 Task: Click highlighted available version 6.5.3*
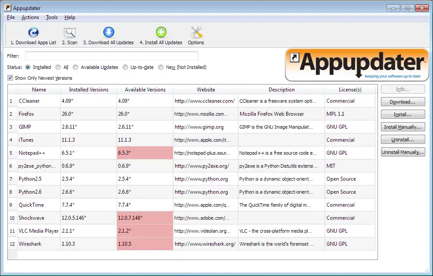pyautogui.click(x=145, y=153)
